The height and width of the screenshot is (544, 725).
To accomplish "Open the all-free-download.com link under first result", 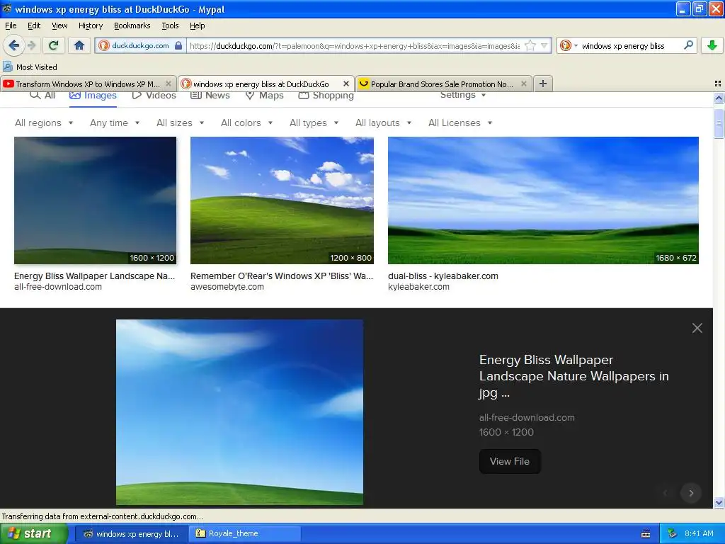I will pos(58,287).
